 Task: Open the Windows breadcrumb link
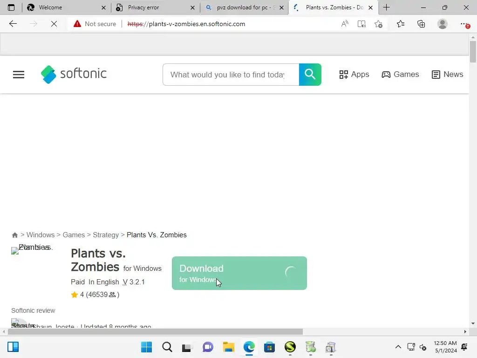41,235
